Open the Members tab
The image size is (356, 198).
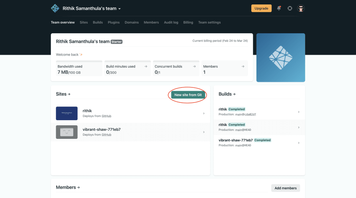coord(151,22)
